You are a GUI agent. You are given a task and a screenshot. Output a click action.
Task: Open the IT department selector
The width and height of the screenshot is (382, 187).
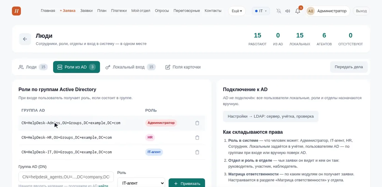point(261,11)
